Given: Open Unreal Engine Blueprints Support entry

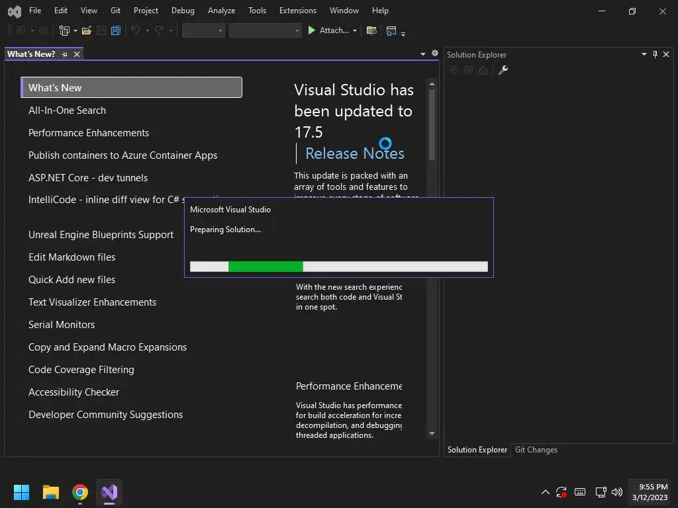Looking at the screenshot, I should 101,235.
